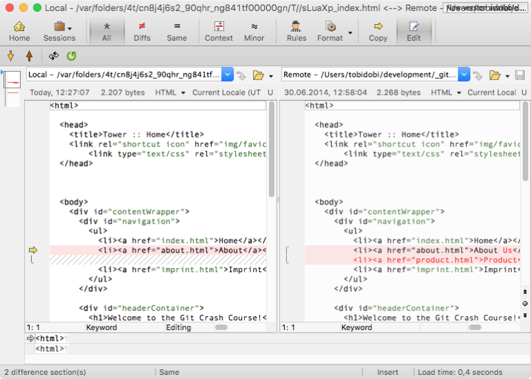Open the Remote file browse folder

tap(495, 75)
